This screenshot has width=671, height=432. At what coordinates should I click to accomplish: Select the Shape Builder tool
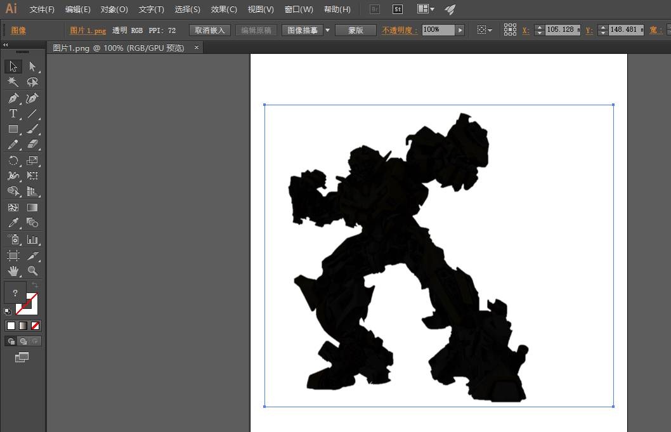(x=13, y=191)
